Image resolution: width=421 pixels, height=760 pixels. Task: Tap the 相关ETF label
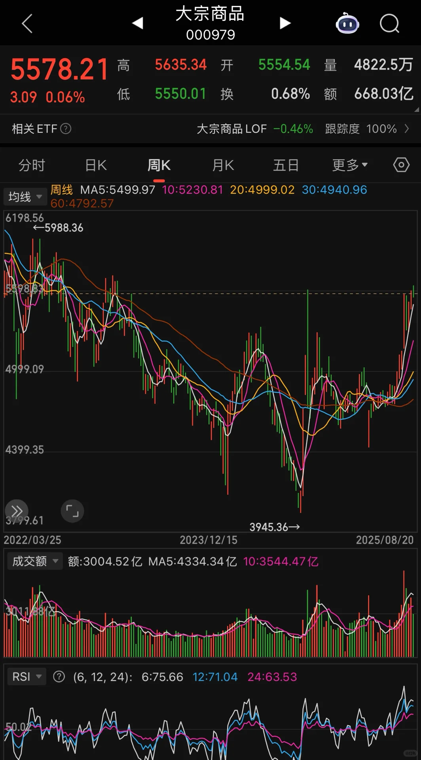click(35, 129)
